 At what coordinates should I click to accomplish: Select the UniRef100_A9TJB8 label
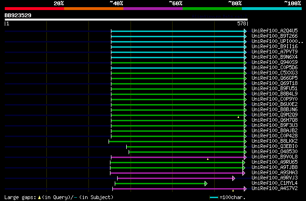click(274, 168)
